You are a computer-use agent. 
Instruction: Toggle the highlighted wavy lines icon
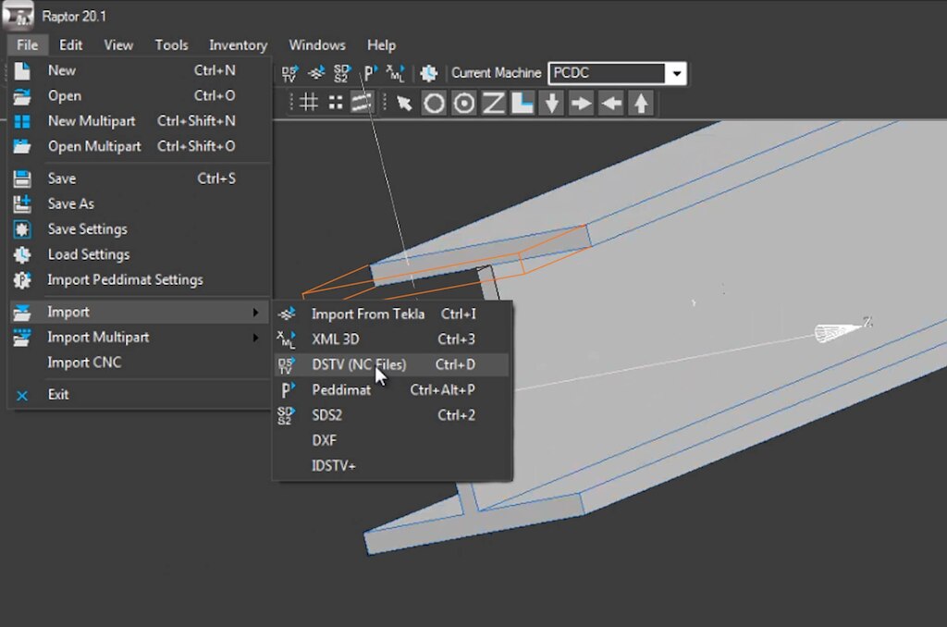pyautogui.click(x=362, y=103)
